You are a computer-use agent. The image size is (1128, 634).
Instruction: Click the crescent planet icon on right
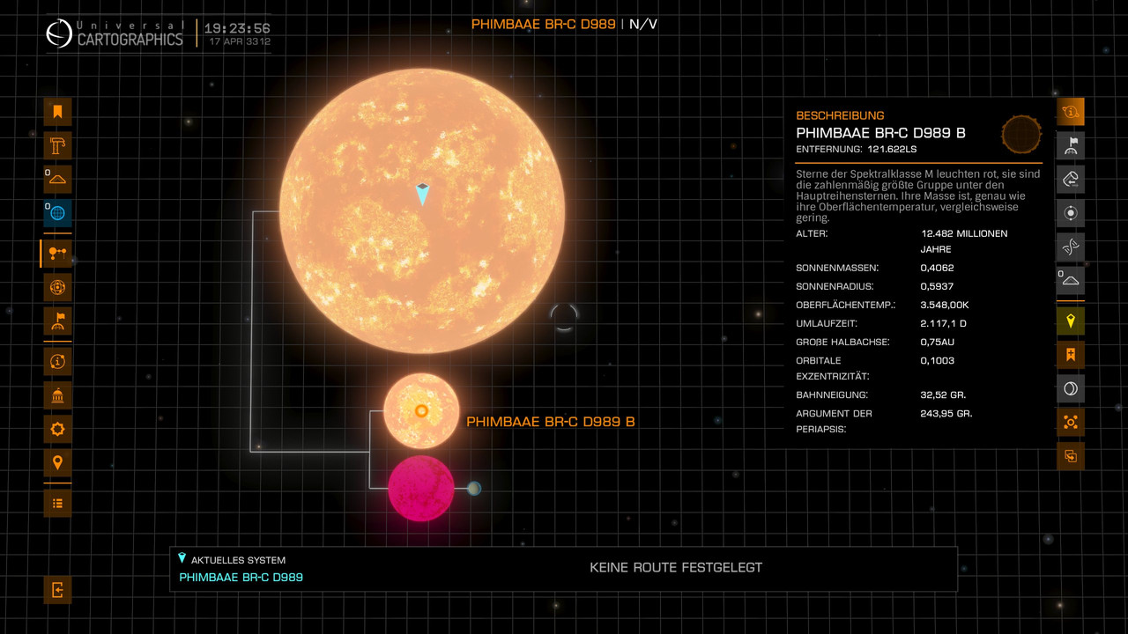[x=1071, y=388]
